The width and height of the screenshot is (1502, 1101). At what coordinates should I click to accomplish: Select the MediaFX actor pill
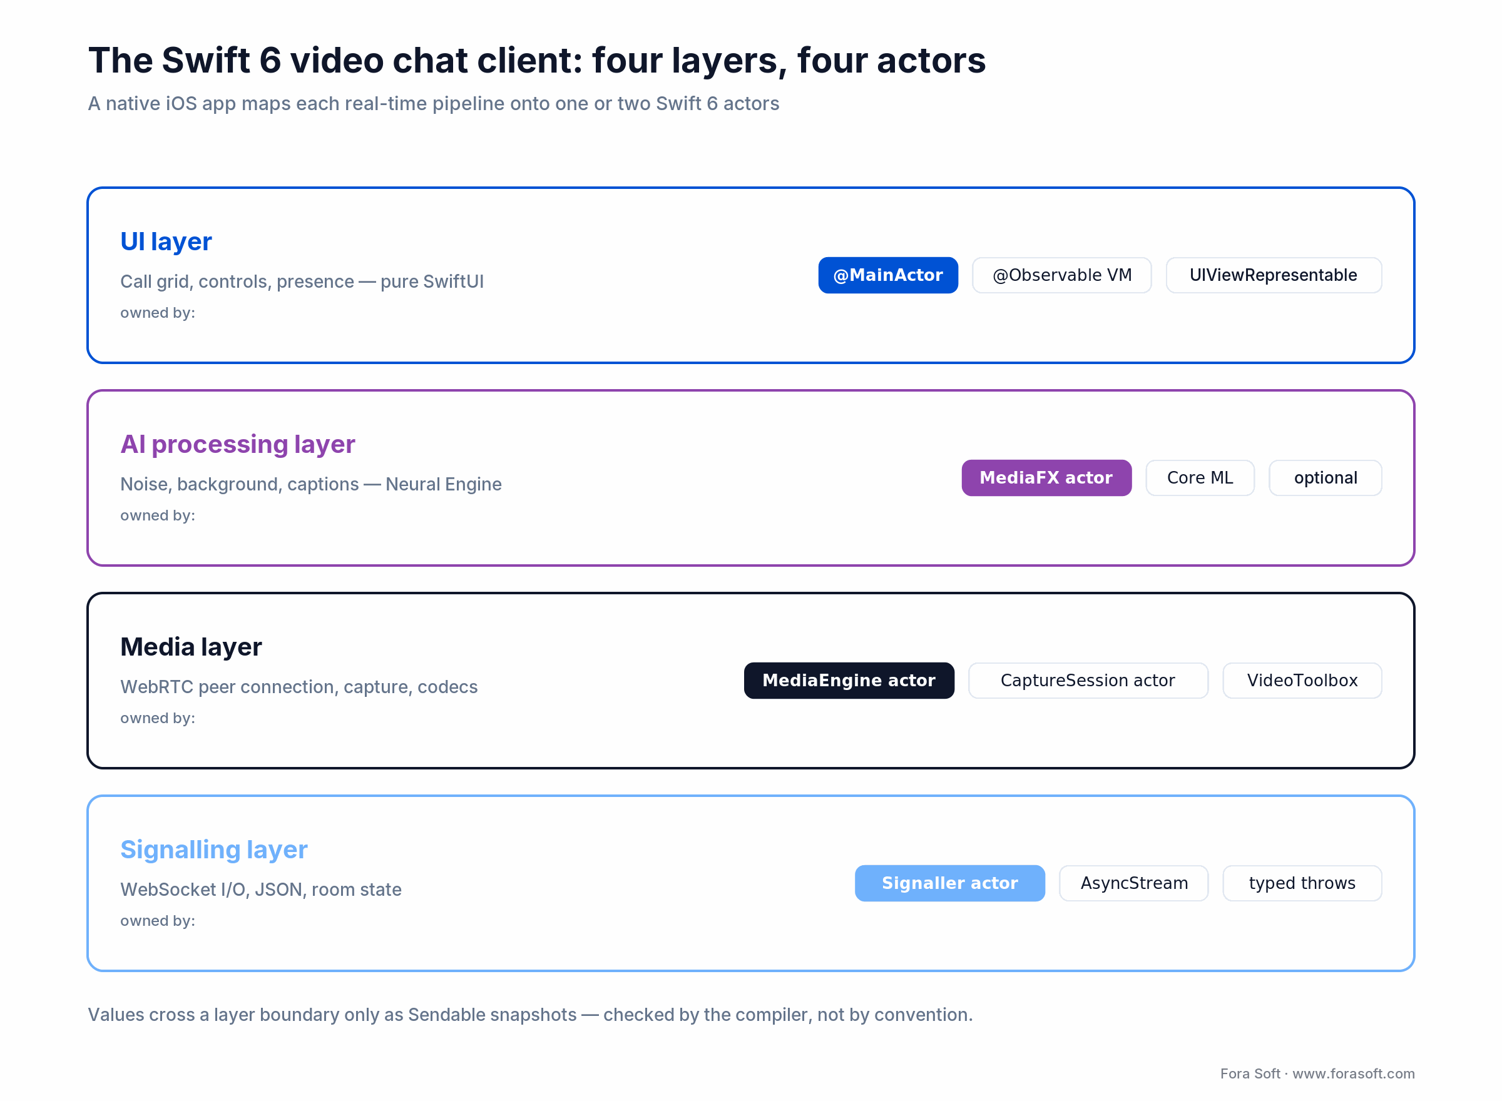[x=1046, y=478]
